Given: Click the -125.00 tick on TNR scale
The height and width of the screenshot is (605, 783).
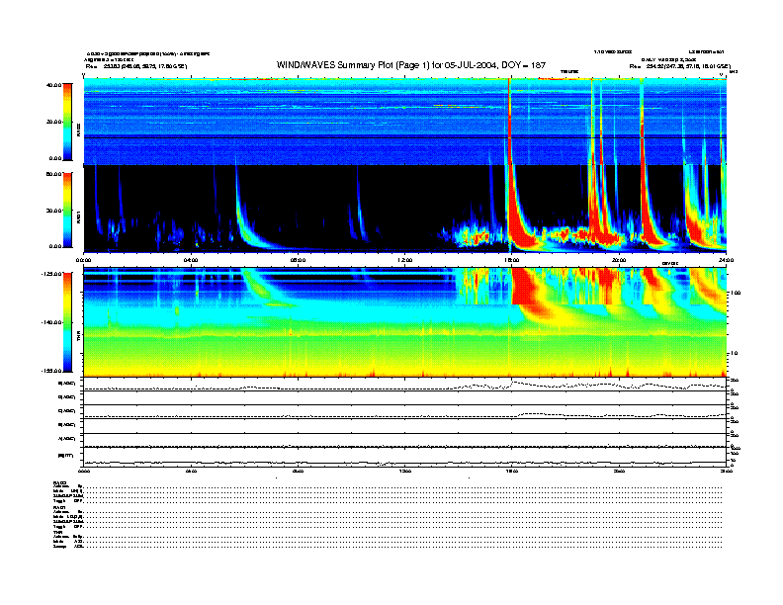Looking at the screenshot, I should [x=51, y=274].
